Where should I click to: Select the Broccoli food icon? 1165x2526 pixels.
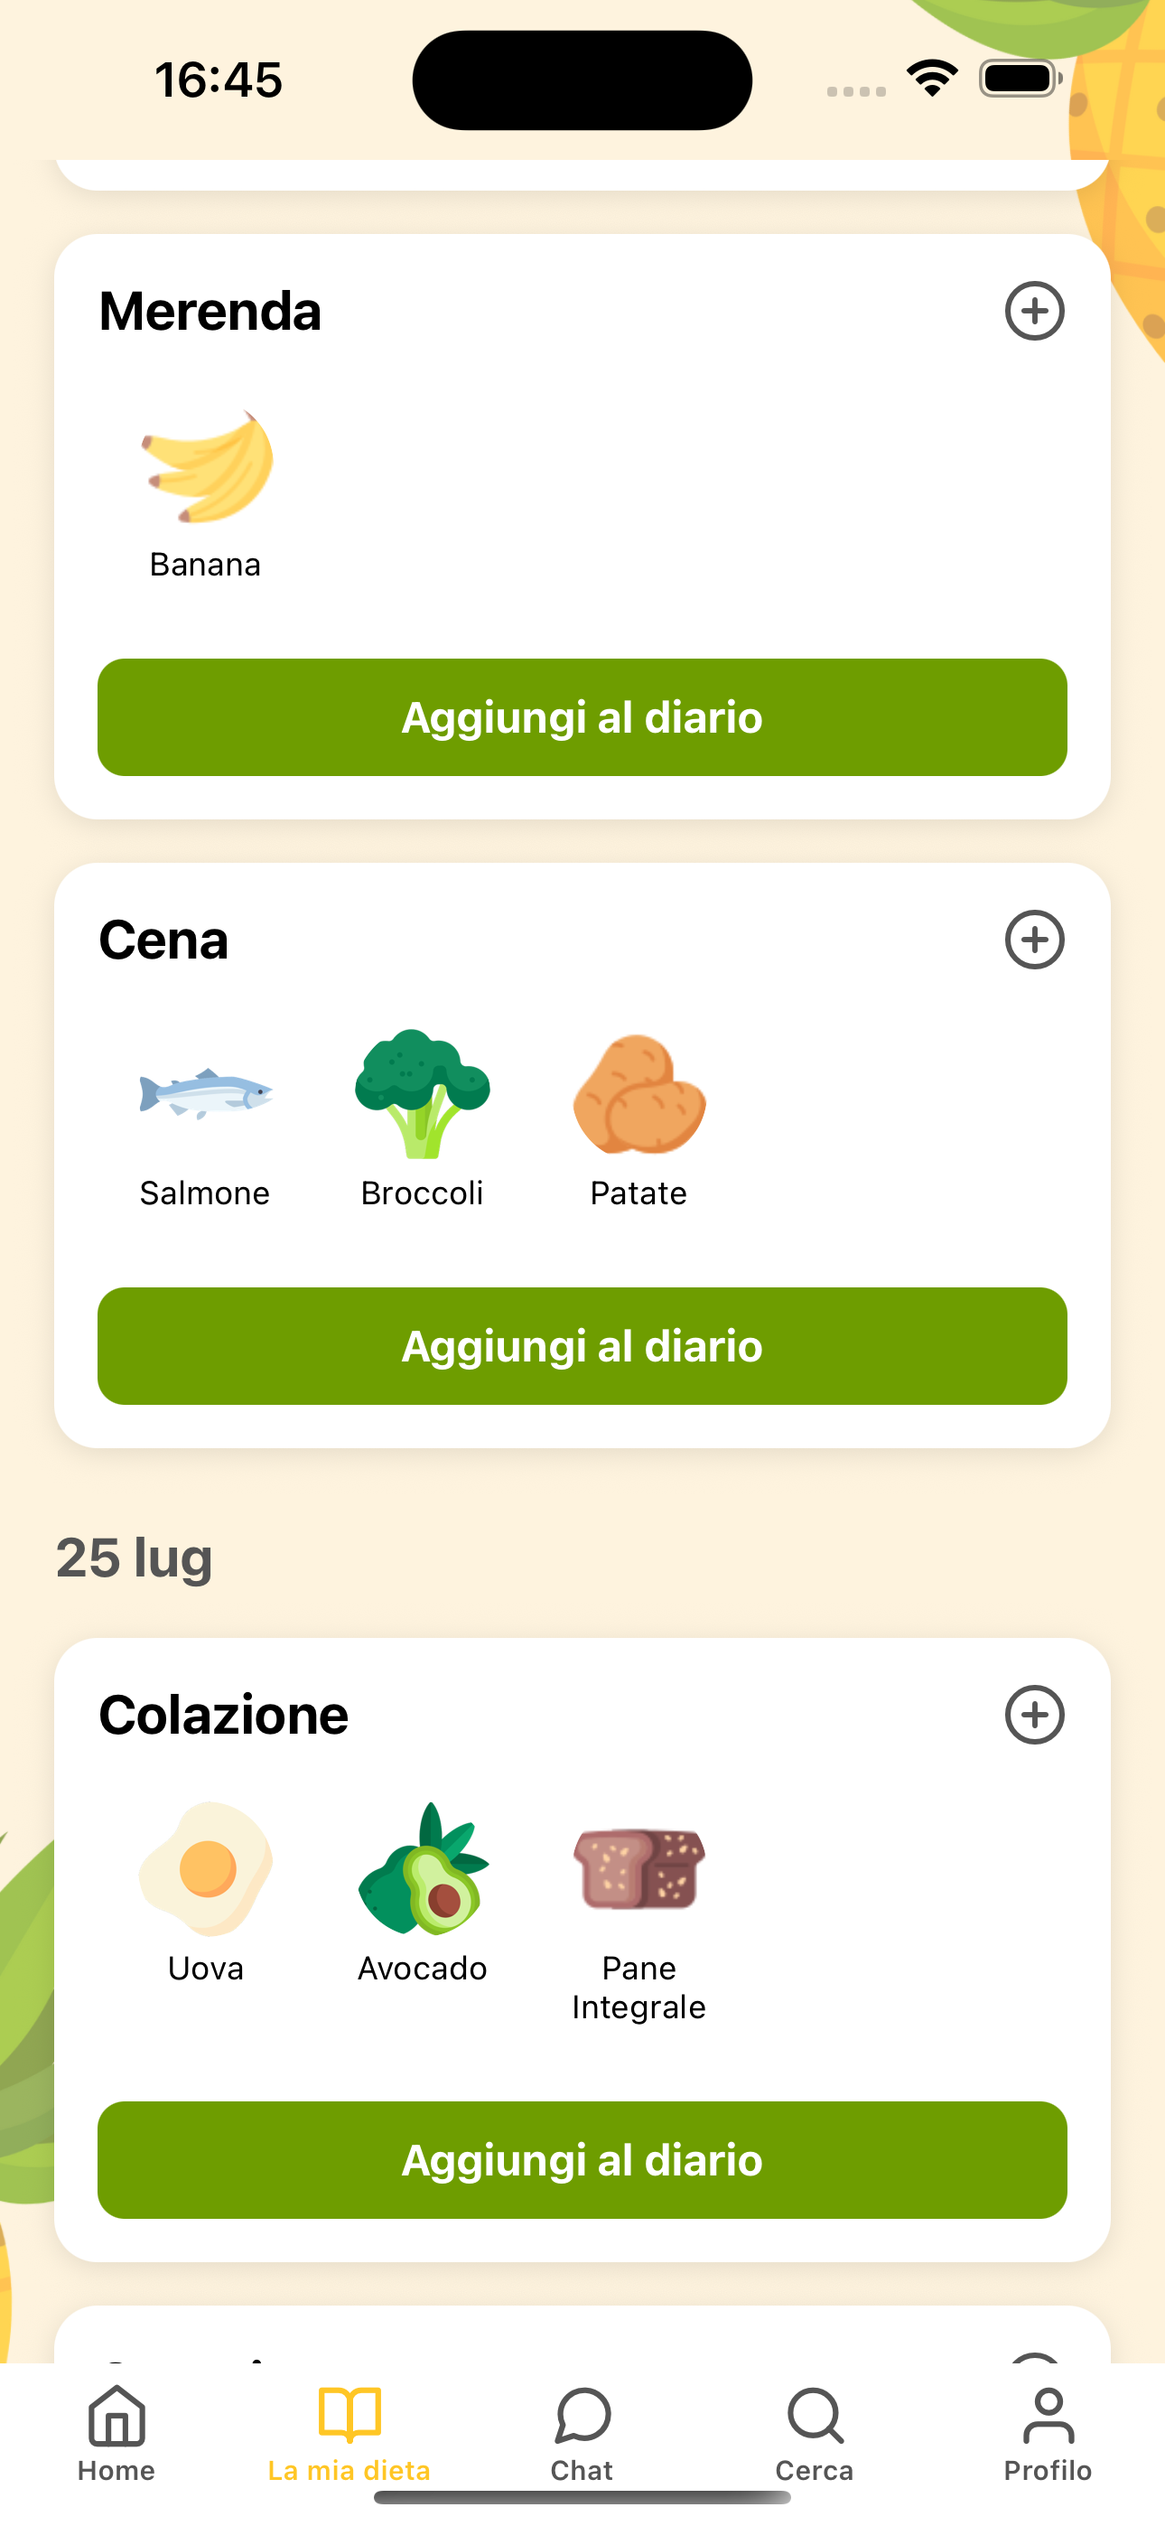tap(423, 1093)
